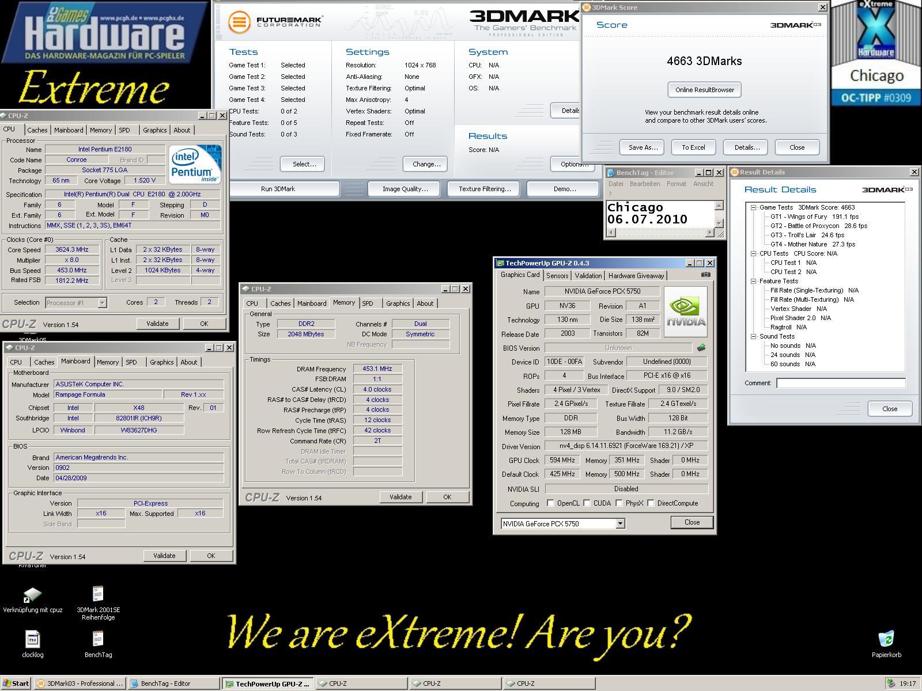This screenshot has width=922, height=691.
Task: Click the BIOS save chip icon in GPU-Z
Action: [701, 348]
